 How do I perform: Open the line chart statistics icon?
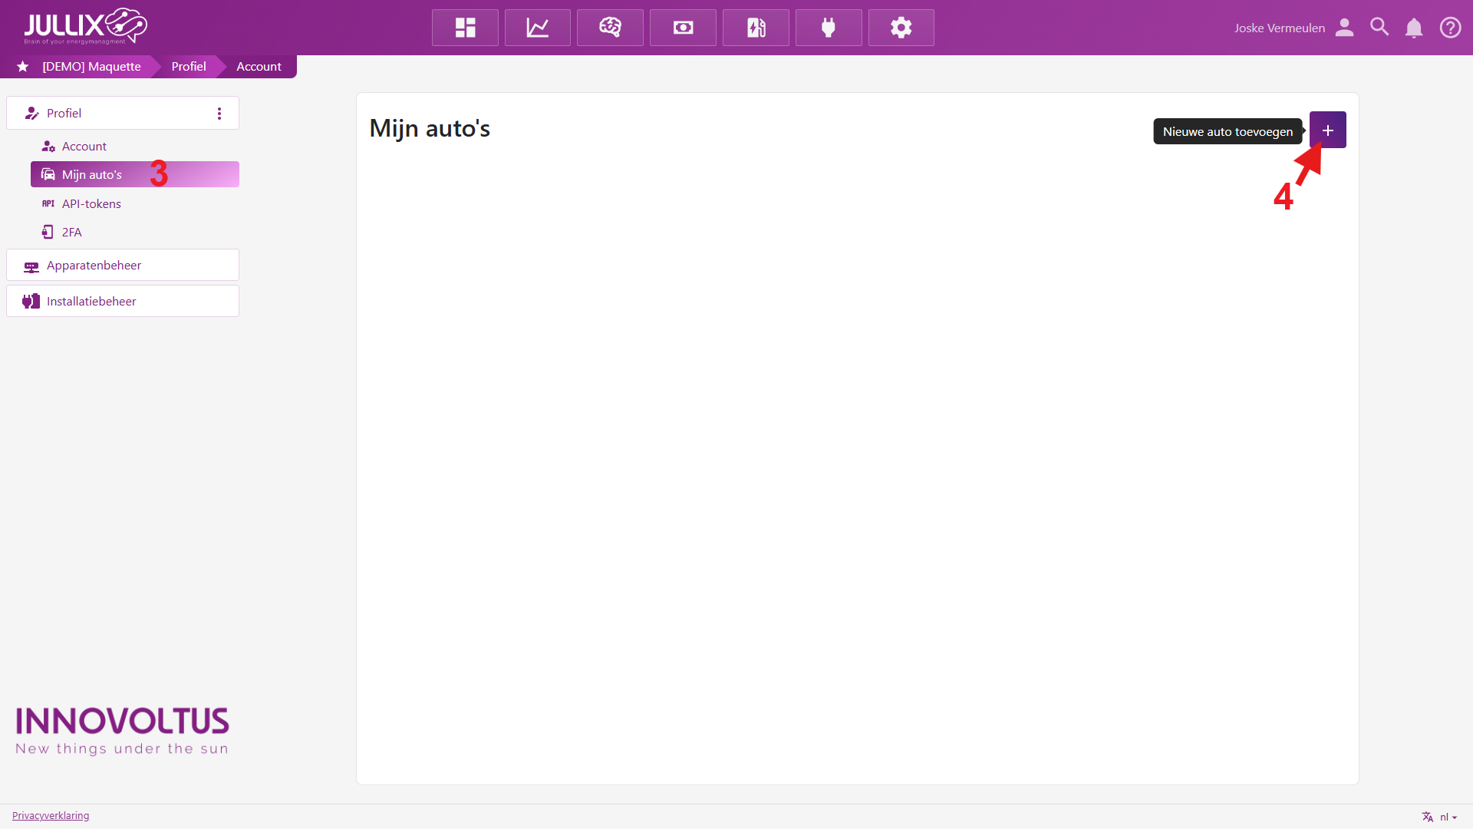click(x=537, y=28)
